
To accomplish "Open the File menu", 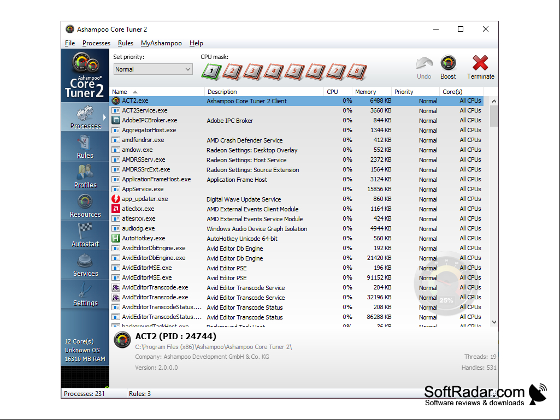I will (x=70, y=43).
